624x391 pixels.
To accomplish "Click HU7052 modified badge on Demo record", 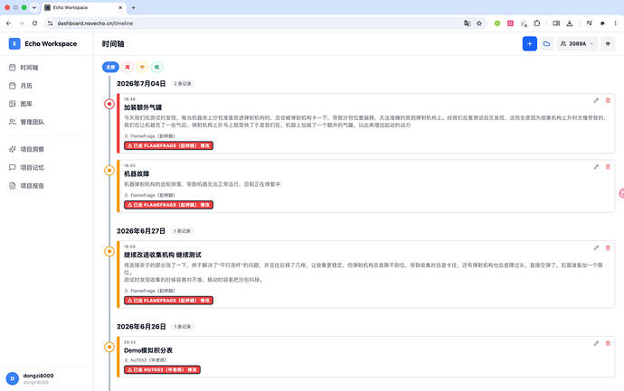I will tap(163, 370).
